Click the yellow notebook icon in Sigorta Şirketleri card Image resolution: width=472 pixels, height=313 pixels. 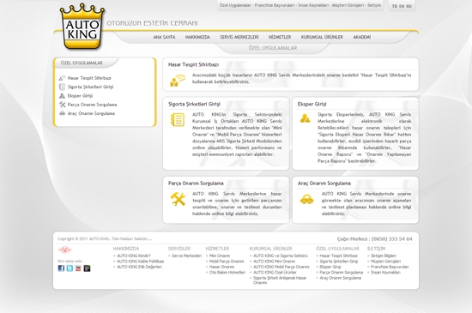[178, 120]
